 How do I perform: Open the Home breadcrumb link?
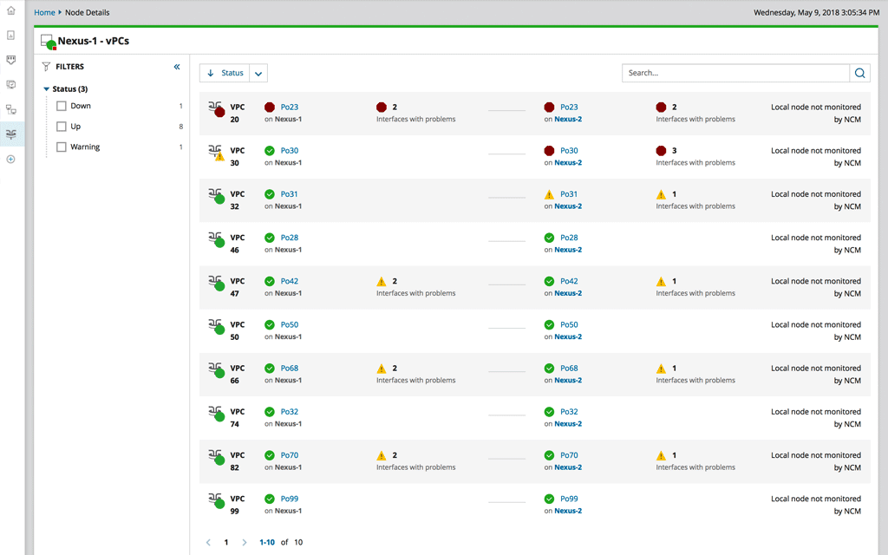coord(43,12)
